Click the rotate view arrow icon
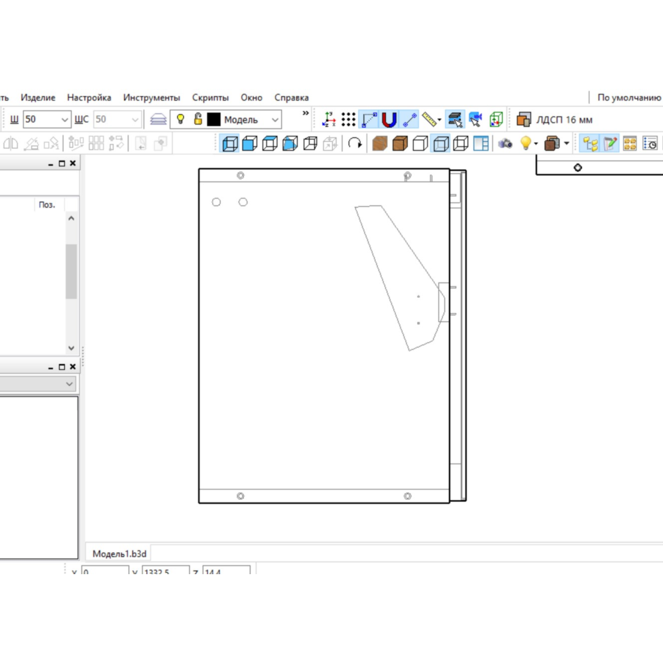663x663 pixels. point(355,143)
